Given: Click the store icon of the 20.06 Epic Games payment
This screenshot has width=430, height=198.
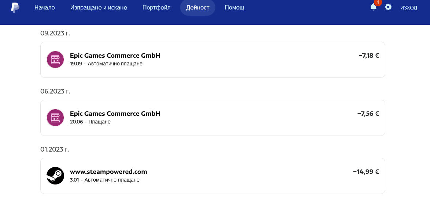Looking at the screenshot, I should (55, 118).
